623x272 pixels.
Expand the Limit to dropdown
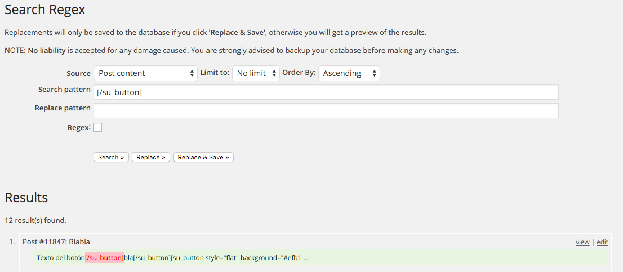(256, 73)
